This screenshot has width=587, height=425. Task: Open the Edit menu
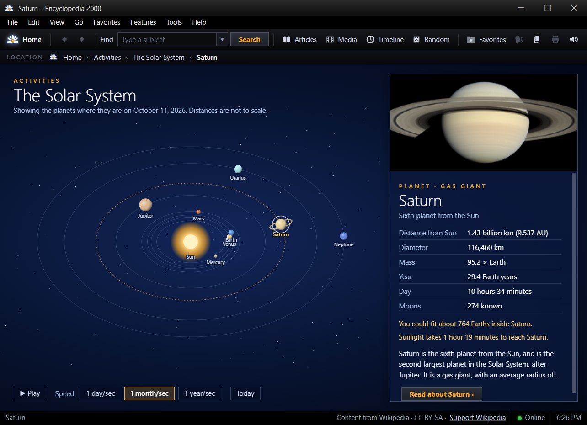click(x=34, y=22)
